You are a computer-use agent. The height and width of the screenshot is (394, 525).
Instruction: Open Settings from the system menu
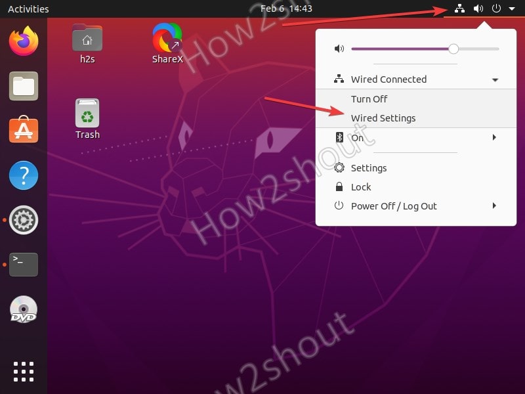[x=369, y=168]
